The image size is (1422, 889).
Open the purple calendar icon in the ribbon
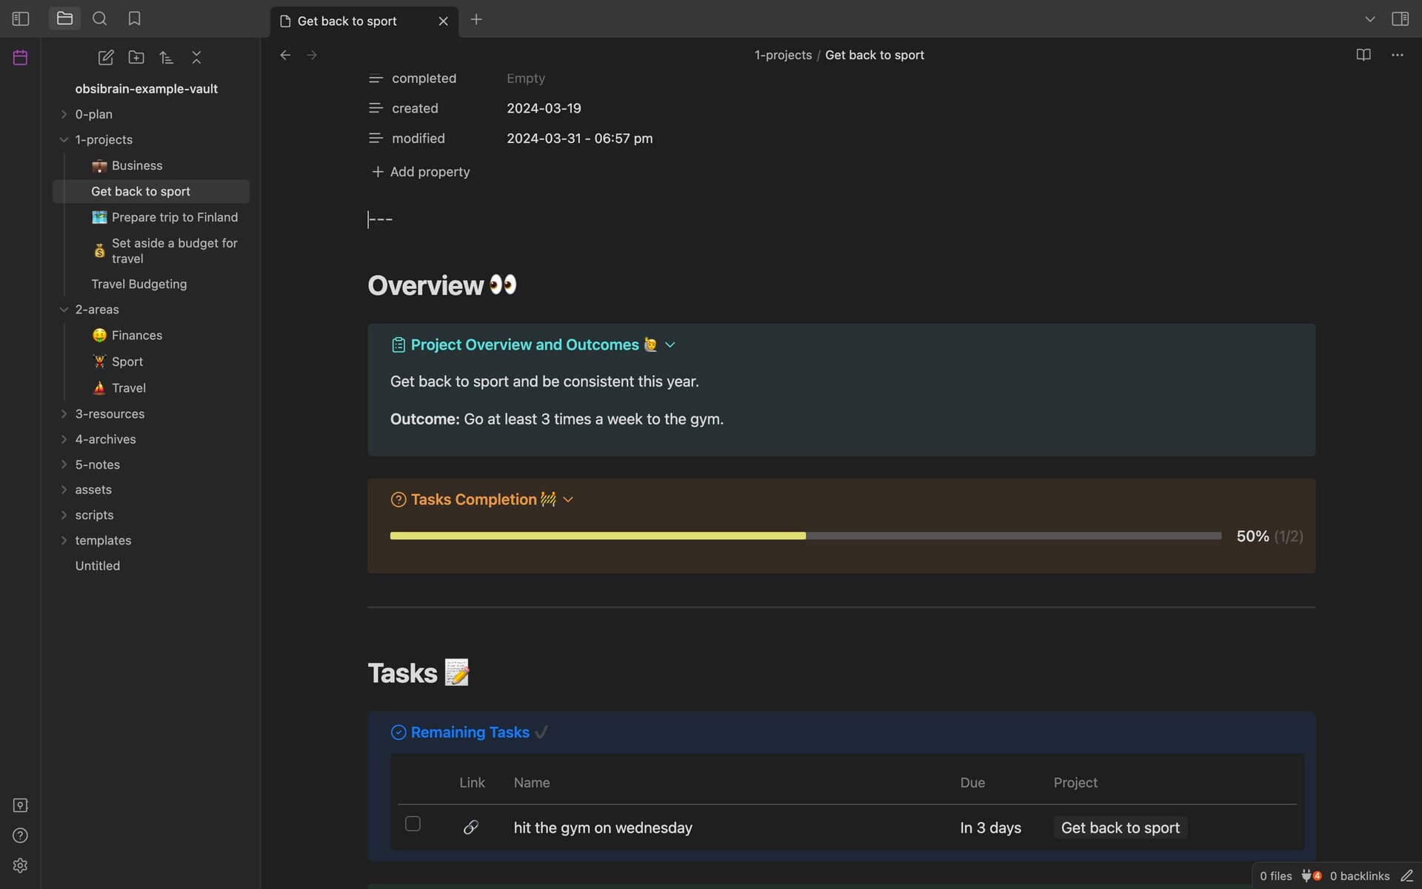19,56
